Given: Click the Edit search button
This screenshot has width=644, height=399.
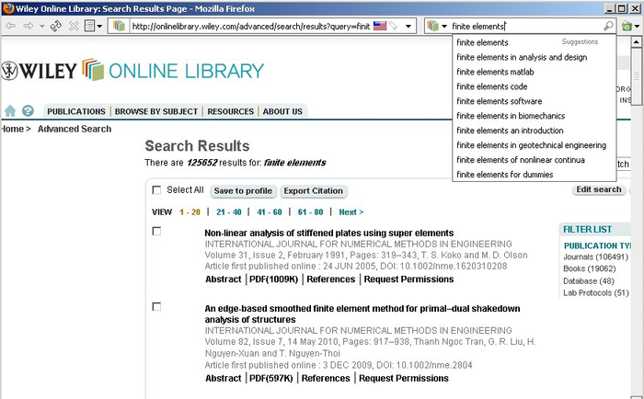Looking at the screenshot, I should (598, 189).
